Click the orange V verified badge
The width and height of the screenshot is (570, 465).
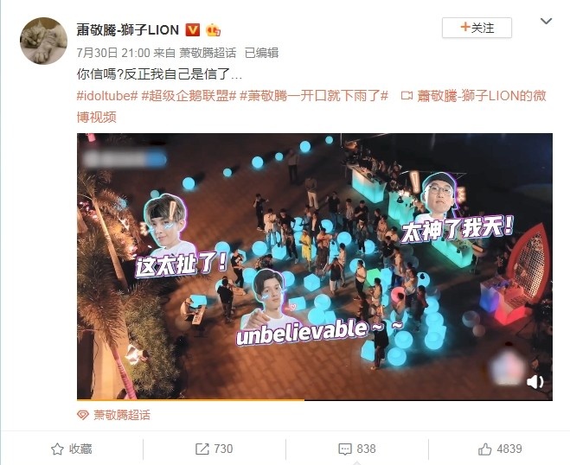point(193,29)
